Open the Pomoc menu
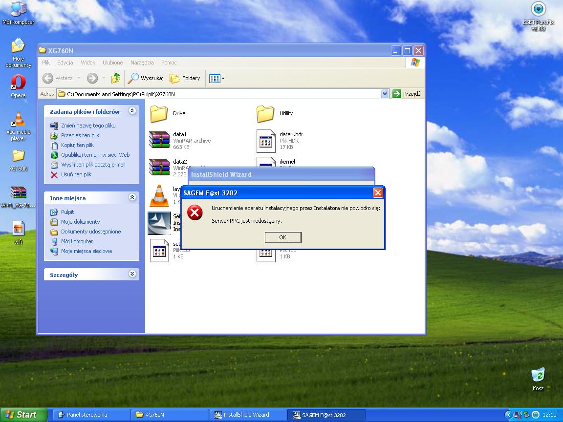The width and height of the screenshot is (563, 422). click(x=169, y=63)
